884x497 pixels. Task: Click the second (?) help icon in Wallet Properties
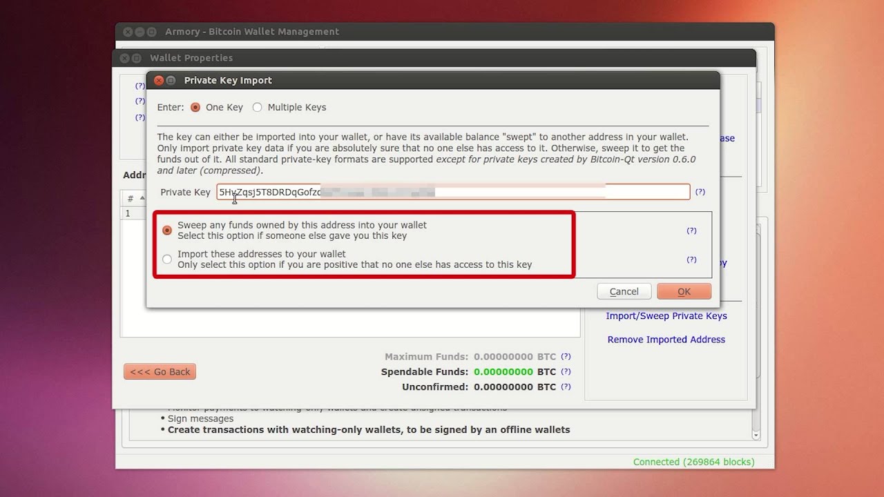point(140,101)
